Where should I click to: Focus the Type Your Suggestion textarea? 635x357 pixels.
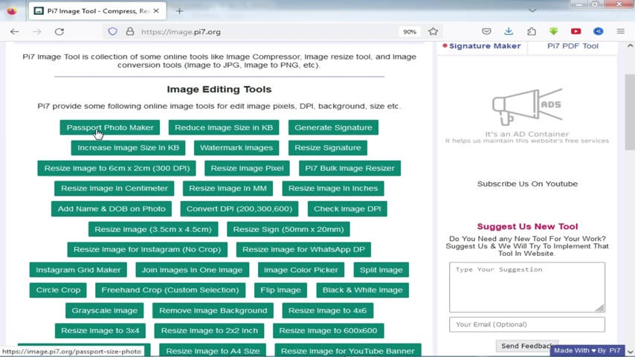tap(527, 287)
